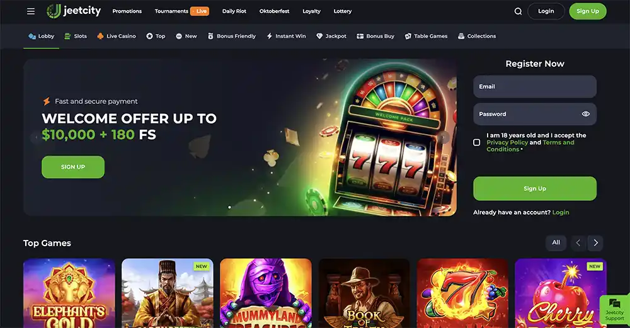630x328 pixels.
Task: Open the Collections category
Action: tap(477, 36)
